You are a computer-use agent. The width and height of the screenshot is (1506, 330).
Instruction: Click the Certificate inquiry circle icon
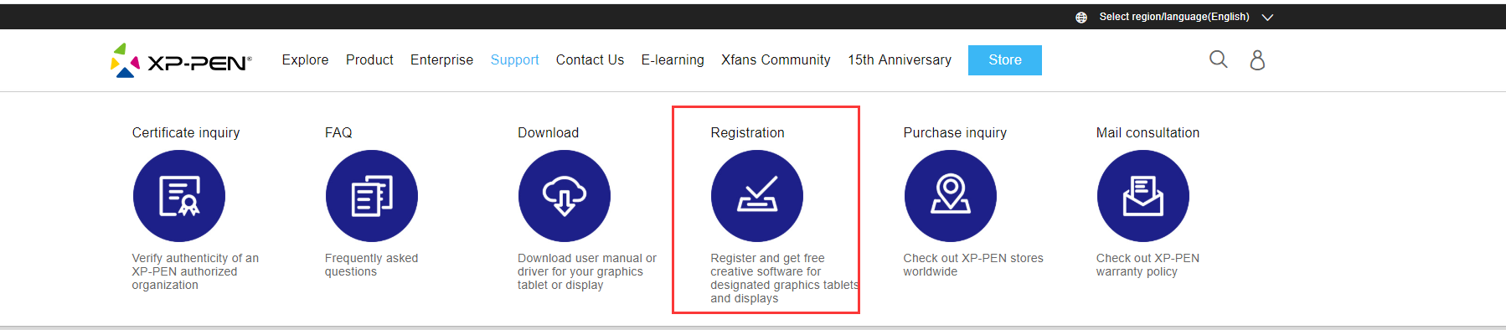click(179, 196)
